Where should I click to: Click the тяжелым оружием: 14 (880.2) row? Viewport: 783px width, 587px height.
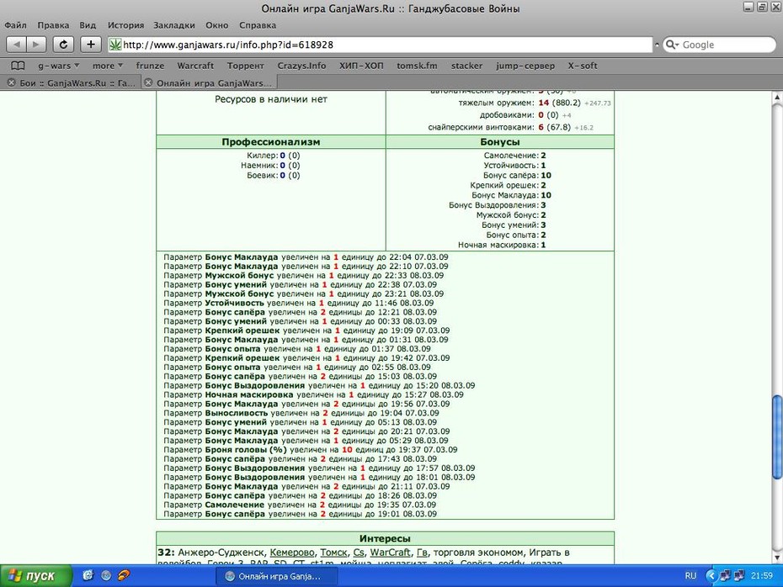pyautogui.click(x=535, y=103)
